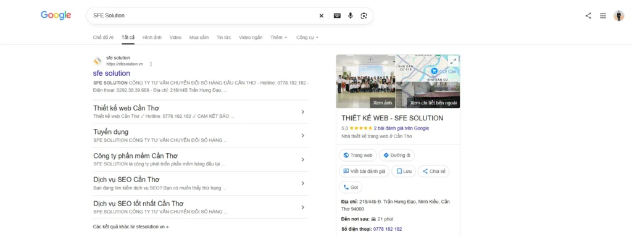Open Công ty phần mềm Cần Thơ sitelink
The image size is (632, 237).
pyautogui.click(x=135, y=156)
